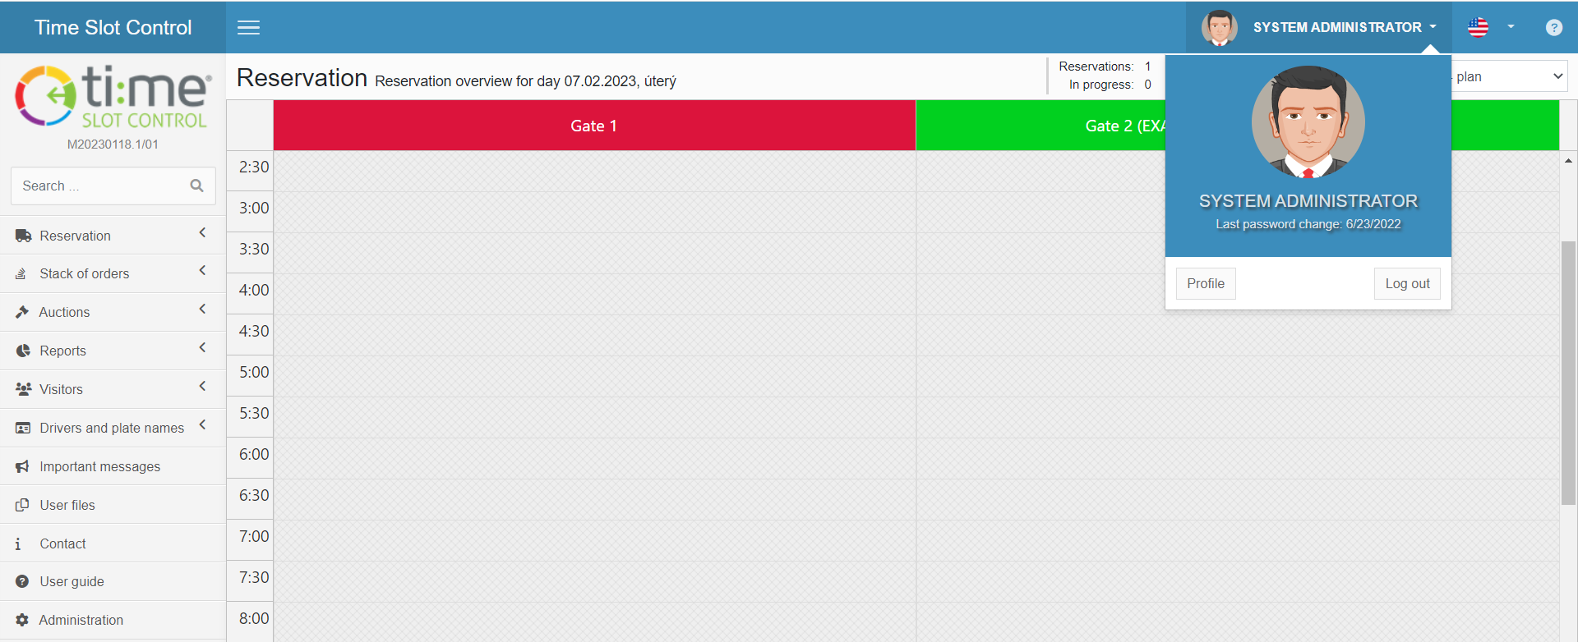Click the small administrator avatar in header
1578x642 pixels.
(1219, 27)
